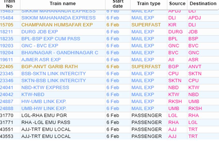Click source station code DURG
Image resolution: width=219 pixels, height=142 pixels.
click(175, 32)
